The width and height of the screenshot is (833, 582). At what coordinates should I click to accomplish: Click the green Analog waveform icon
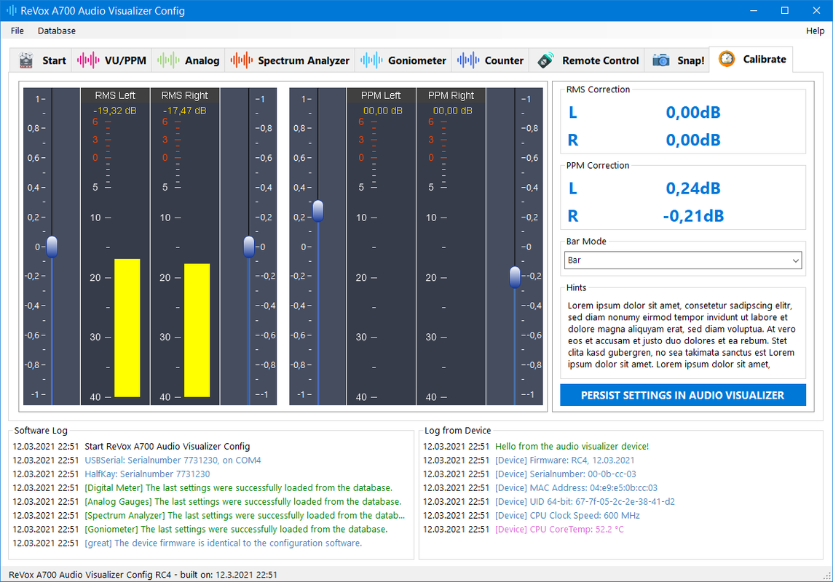(168, 60)
